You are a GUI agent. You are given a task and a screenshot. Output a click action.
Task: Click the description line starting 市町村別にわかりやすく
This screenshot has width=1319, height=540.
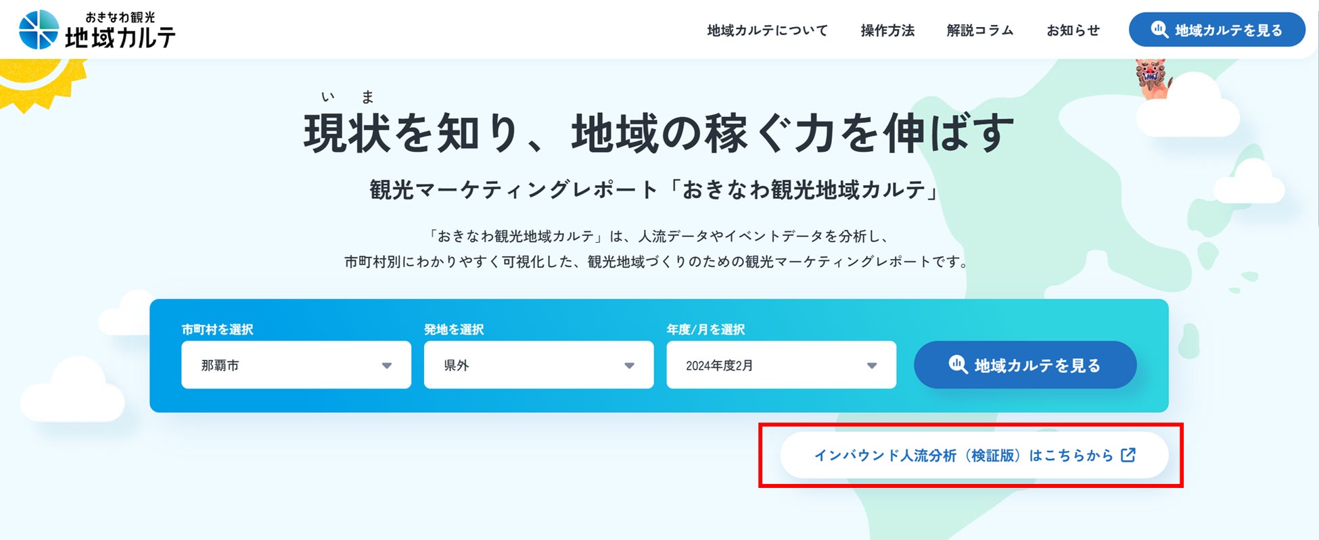(x=657, y=262)
